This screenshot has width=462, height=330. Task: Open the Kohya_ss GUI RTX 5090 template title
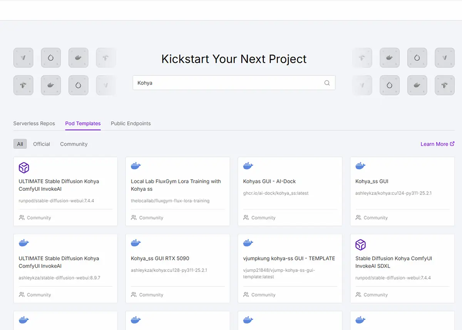pos(160,258)
